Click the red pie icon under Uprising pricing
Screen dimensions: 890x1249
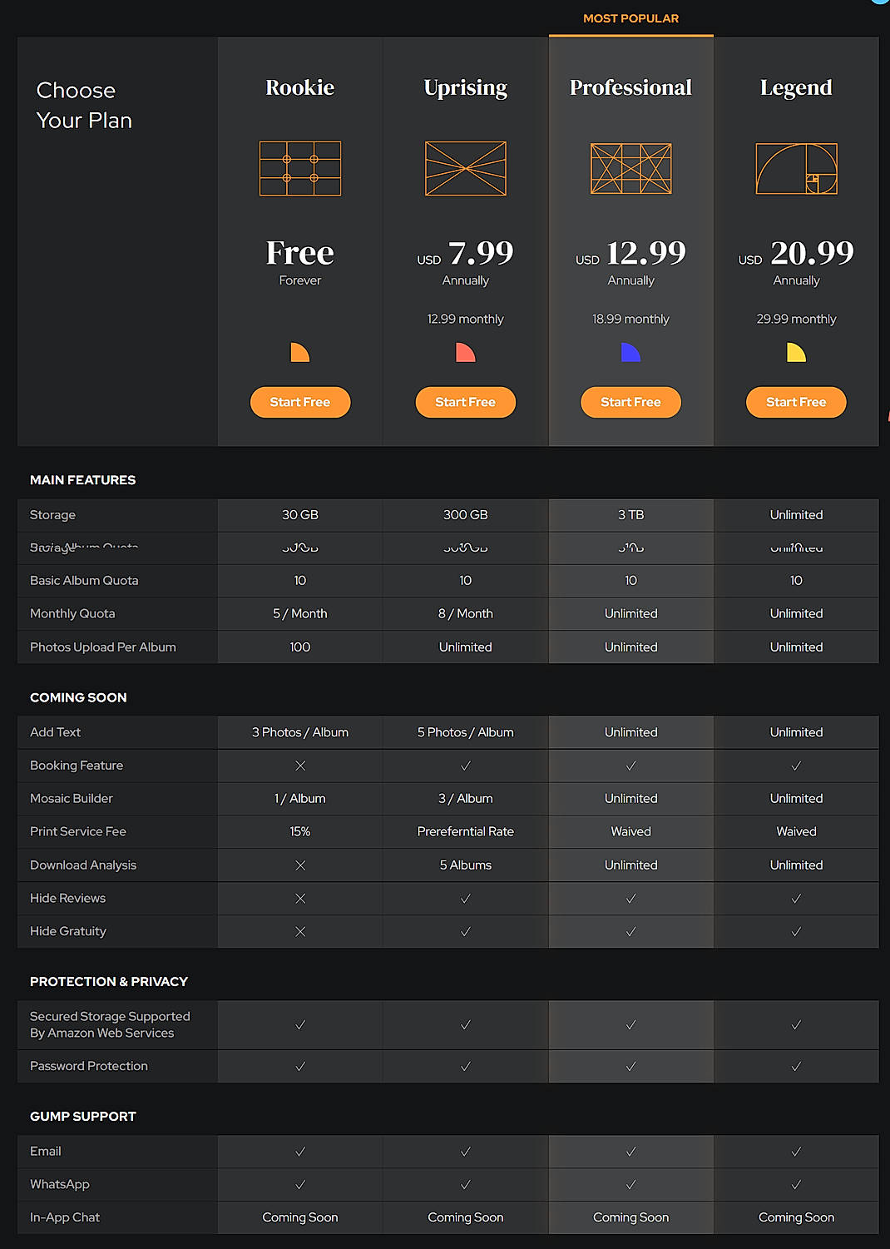(465, 352)
